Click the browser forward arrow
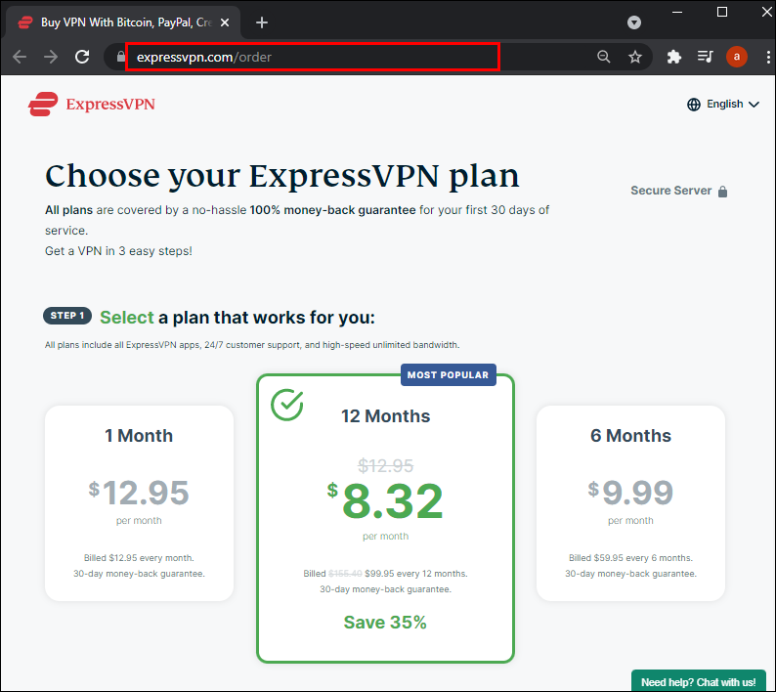 [x=51, y=57]
